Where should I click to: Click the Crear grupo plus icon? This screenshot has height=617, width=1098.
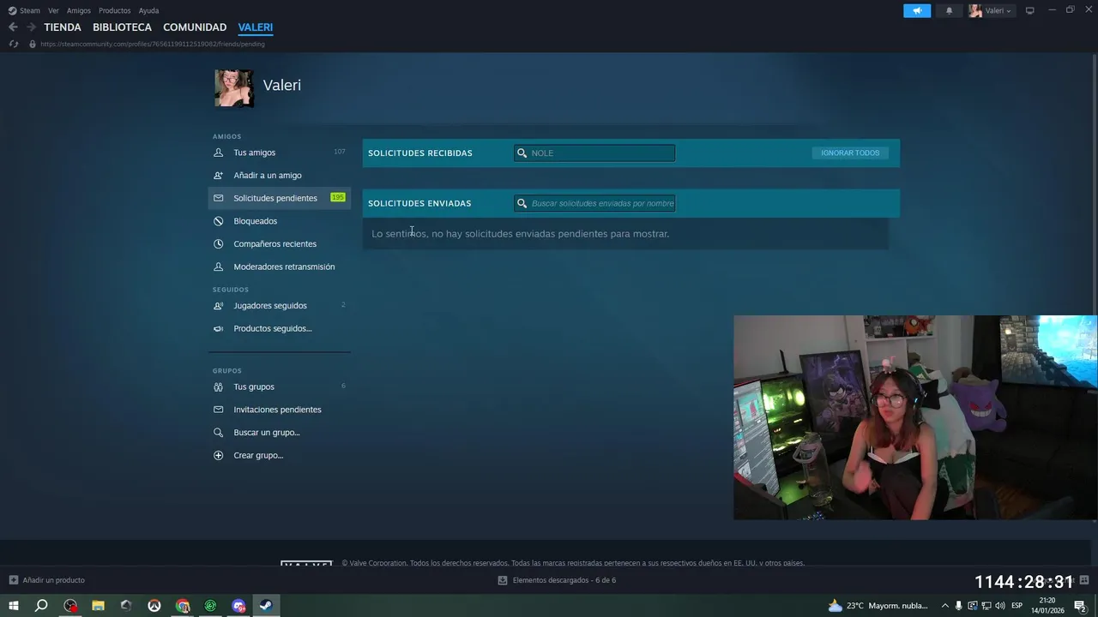(218, 455)
